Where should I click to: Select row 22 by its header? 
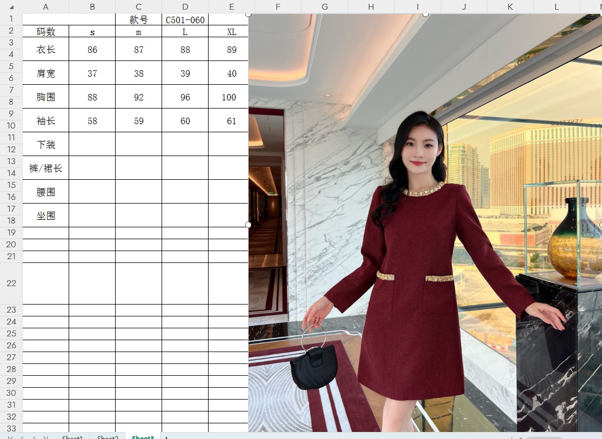pyautogui.click(x=11, y=283)
